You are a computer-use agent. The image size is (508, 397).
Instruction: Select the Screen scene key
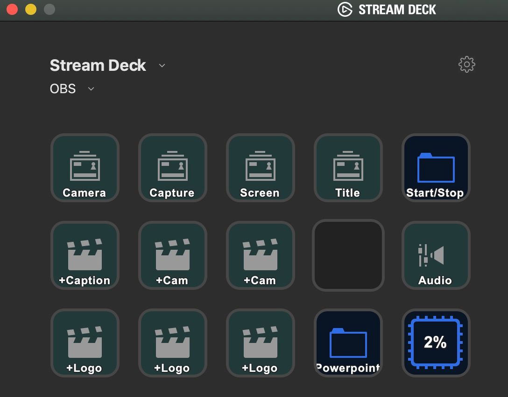[260, 168]
